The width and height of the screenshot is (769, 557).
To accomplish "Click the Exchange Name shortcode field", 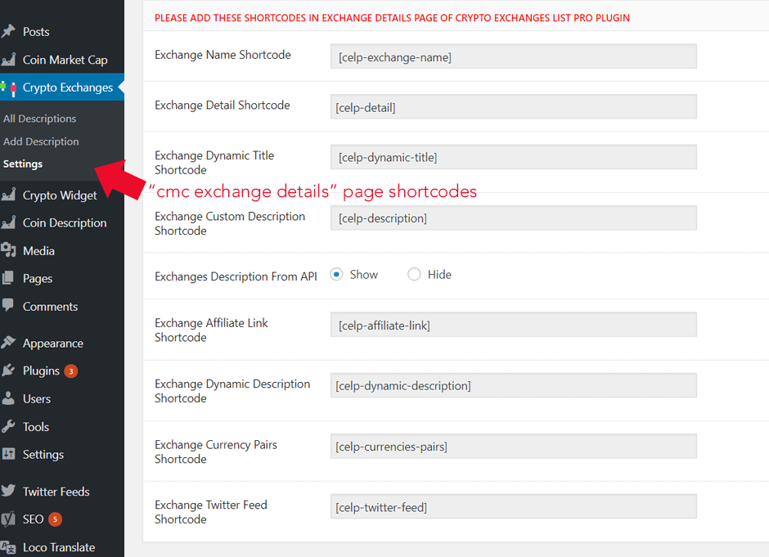I will pyautogui.click(x=513, y=56).
